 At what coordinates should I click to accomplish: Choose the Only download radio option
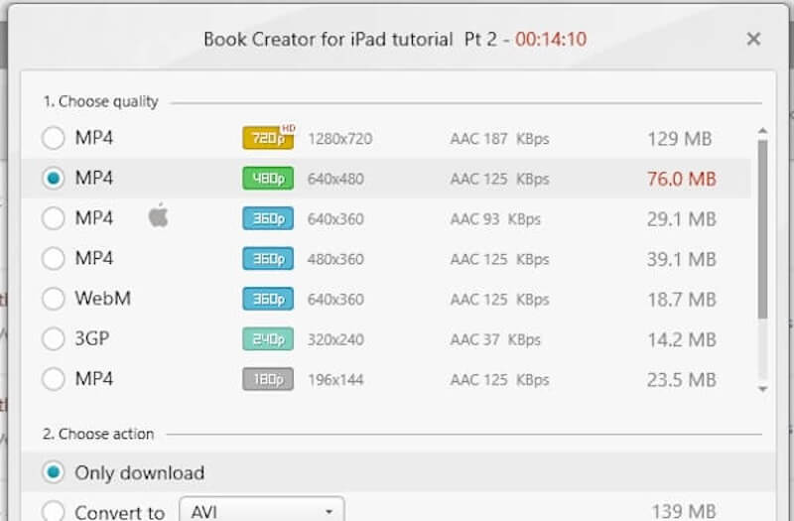[x=54, y=472]
